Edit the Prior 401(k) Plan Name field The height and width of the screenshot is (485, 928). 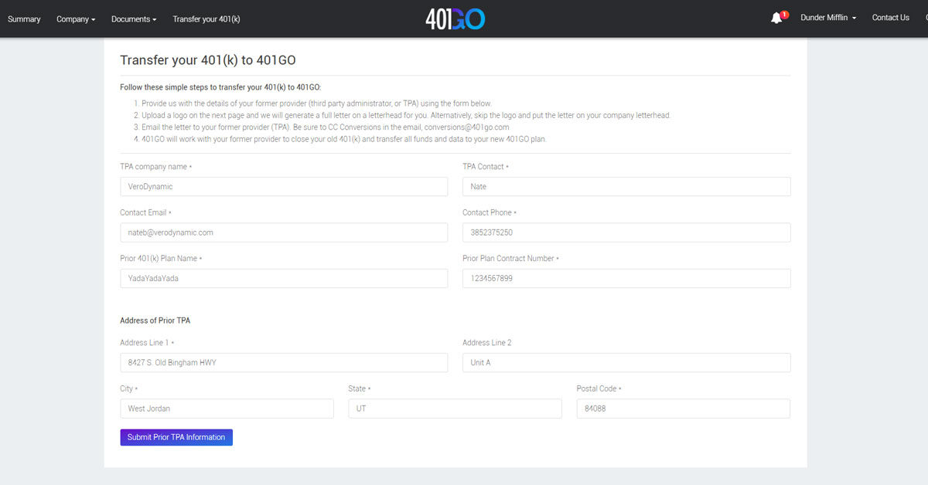point(284,278)
